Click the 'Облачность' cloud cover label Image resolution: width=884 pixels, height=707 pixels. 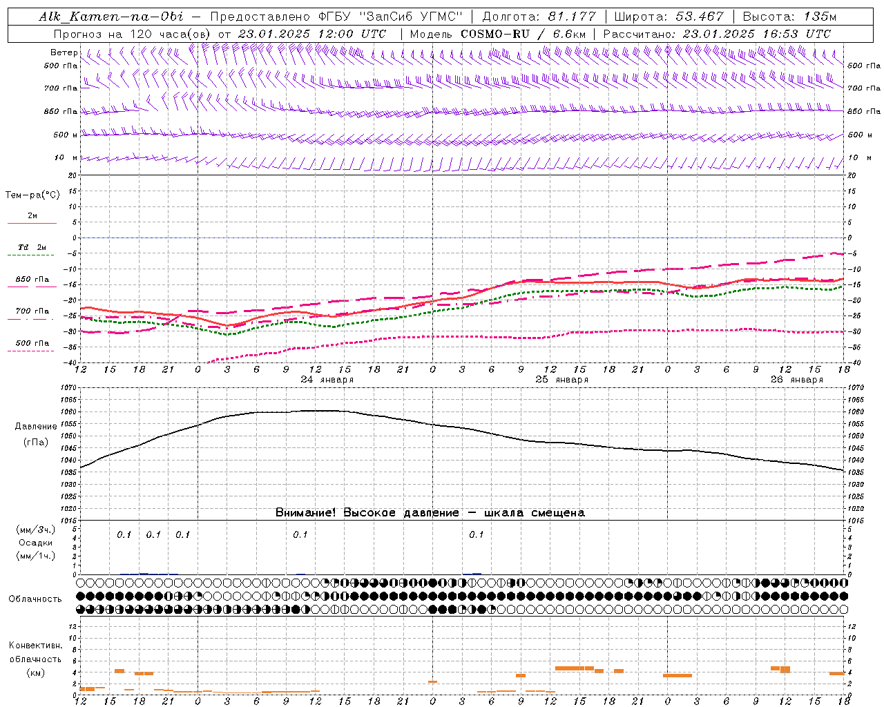pyautogui.click(x=35, y=599)
